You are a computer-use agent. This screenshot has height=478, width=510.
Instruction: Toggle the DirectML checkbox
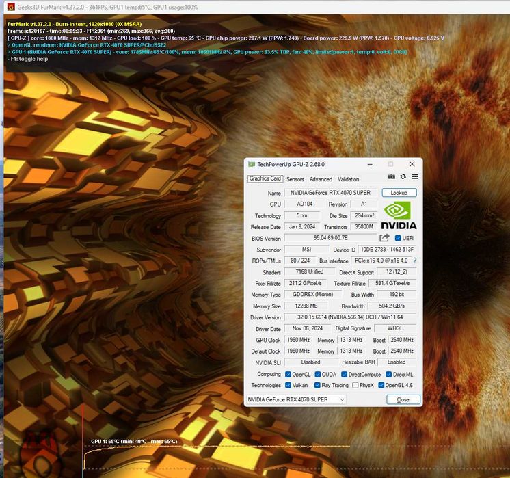388,375
